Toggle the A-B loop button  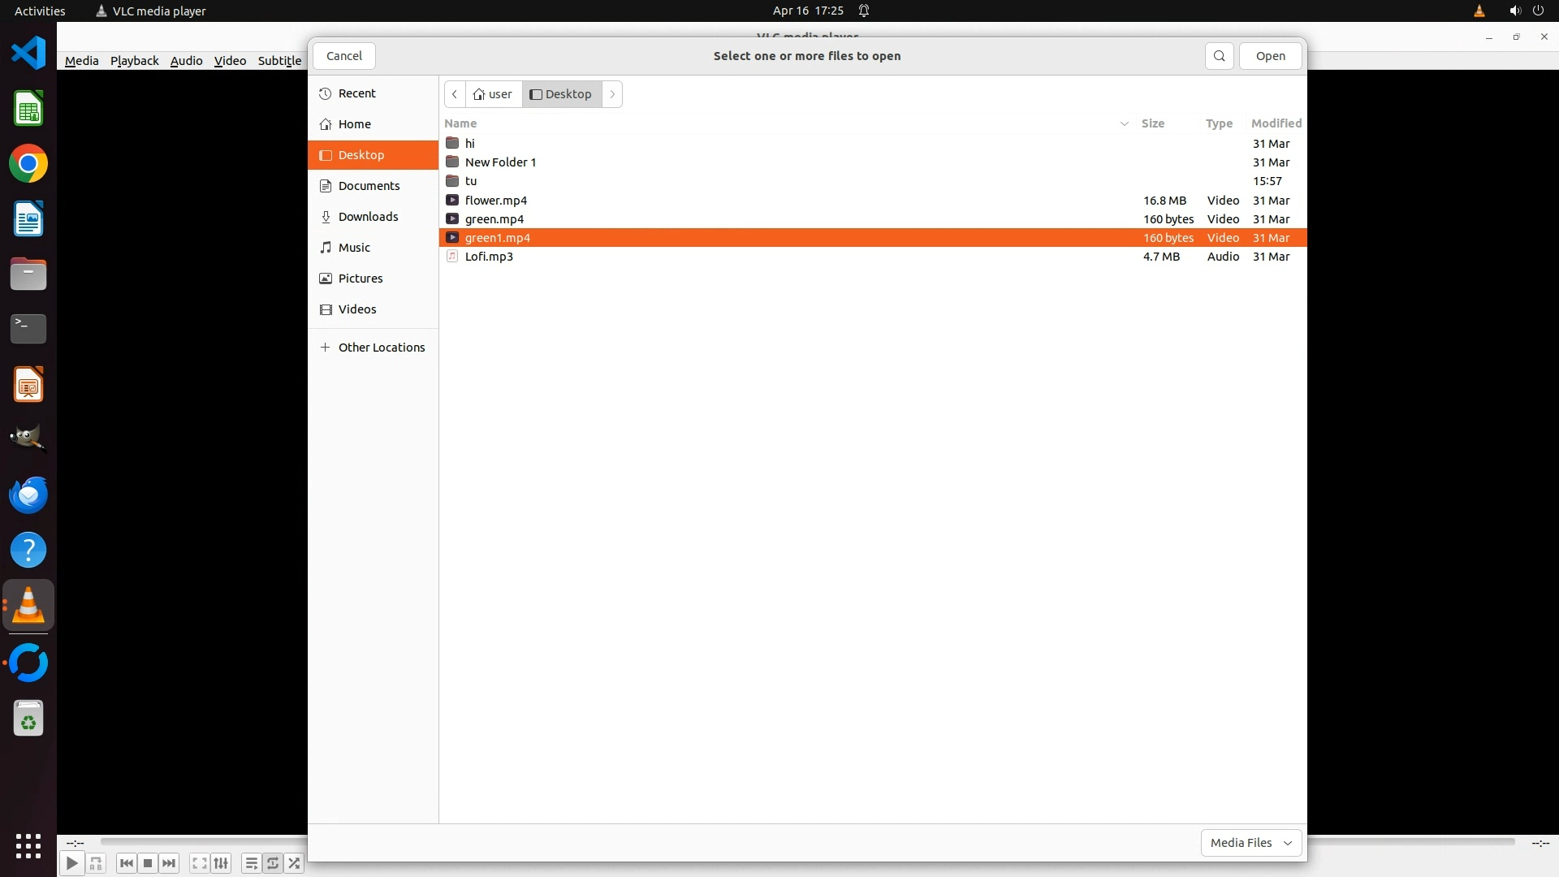click(x=96, y=863)
